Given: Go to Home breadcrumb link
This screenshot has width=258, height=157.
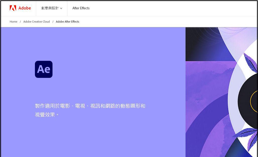Looking at the screenshot, I should point(14,22).
